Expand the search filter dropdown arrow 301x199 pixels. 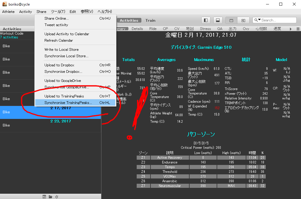coord(257,20)
